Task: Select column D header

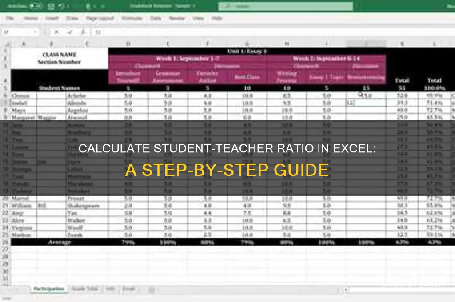Action: click(128, 44)
